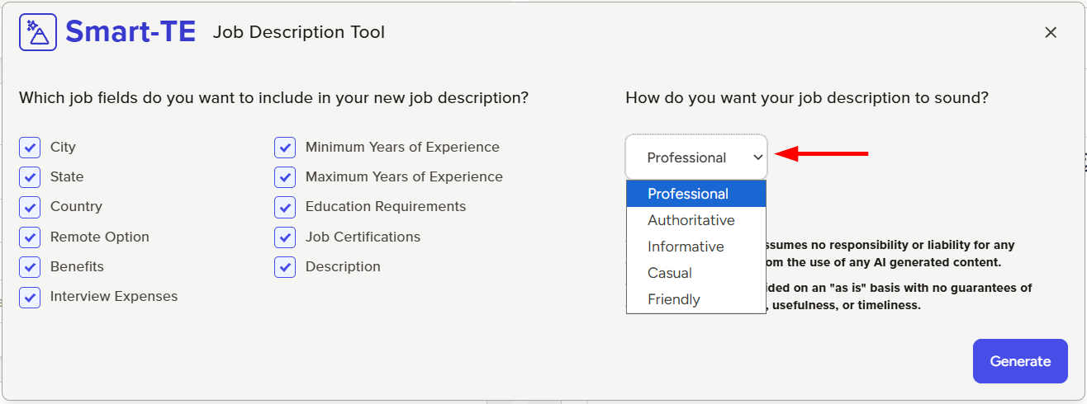Uncheck Minimum Years of Experience
Viewport: 1087px width, 404px height.
tap(285, 148)
